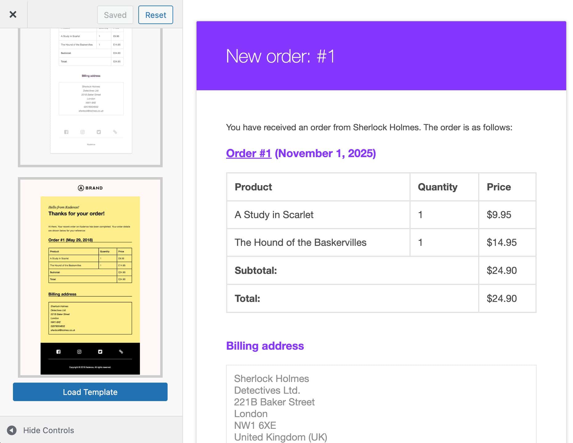Click grey chain link icon in white template
This screenshot has height=443, width=573.
point(115,132)
